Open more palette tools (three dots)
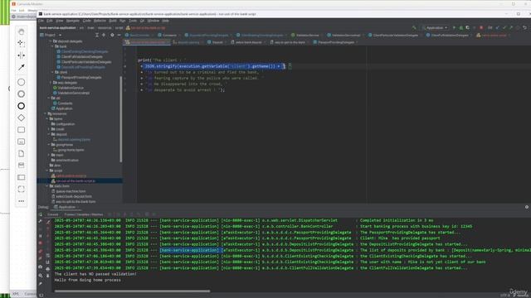The image size is (531, 298). pyautogui.click(x=21, y=201)
